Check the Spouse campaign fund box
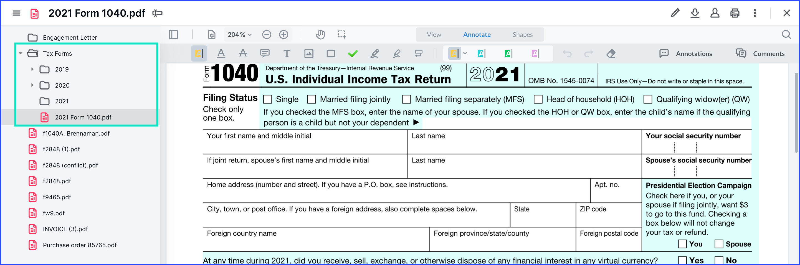Image resolution: width=800 pixels, height=265 pixels. [x=719, y=244]
